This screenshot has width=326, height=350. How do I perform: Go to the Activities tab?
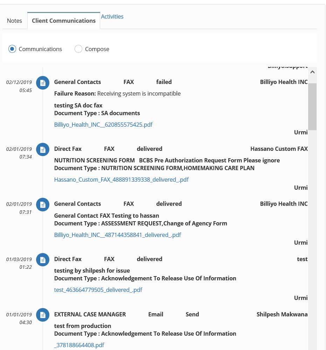tap(112, 16)
